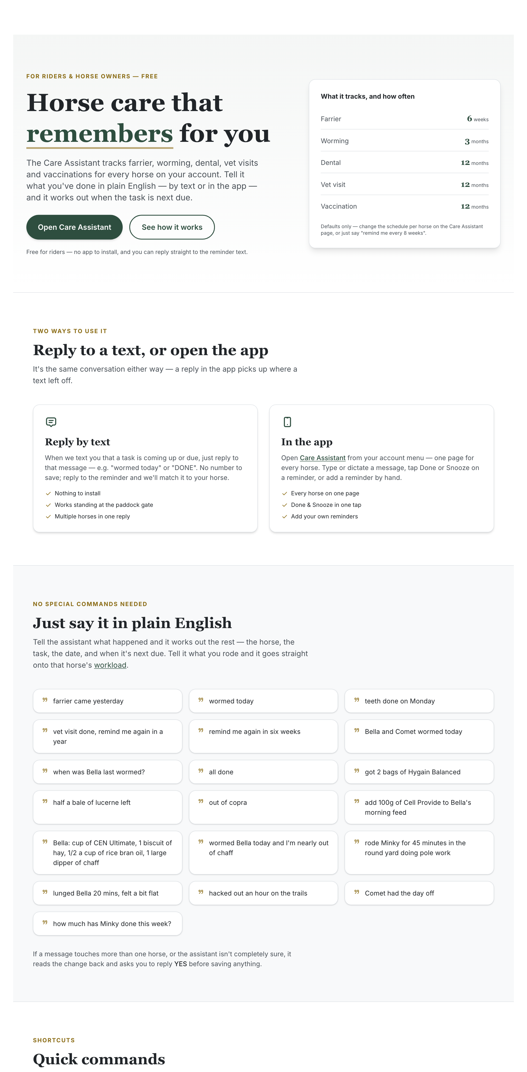Click the 'Free for riders — no app to install' note

[x=137, y=252]
